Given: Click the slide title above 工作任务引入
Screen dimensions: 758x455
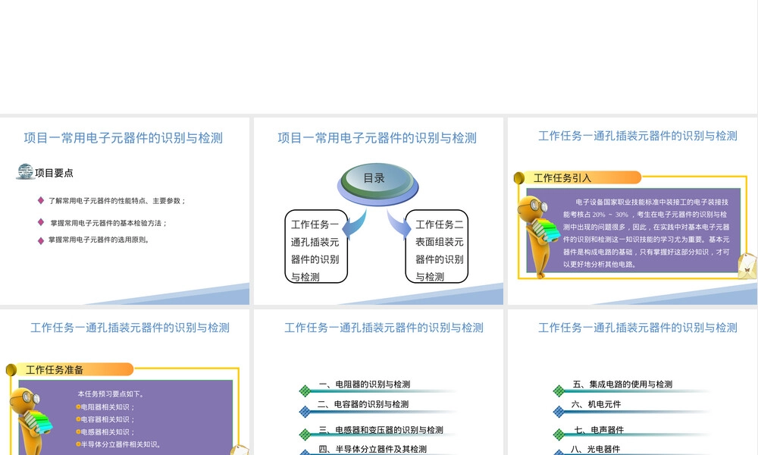Looking at the screenshot, I should [x=637, y=136].
